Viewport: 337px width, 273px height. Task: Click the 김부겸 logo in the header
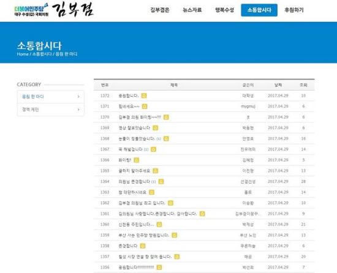[73, 10]
